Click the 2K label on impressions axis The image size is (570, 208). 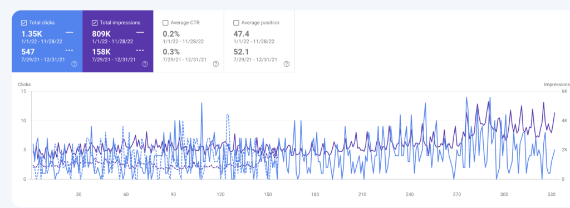(x=564, y=150)
